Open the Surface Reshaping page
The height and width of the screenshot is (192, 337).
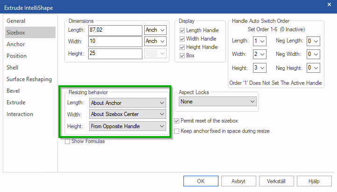29,79
